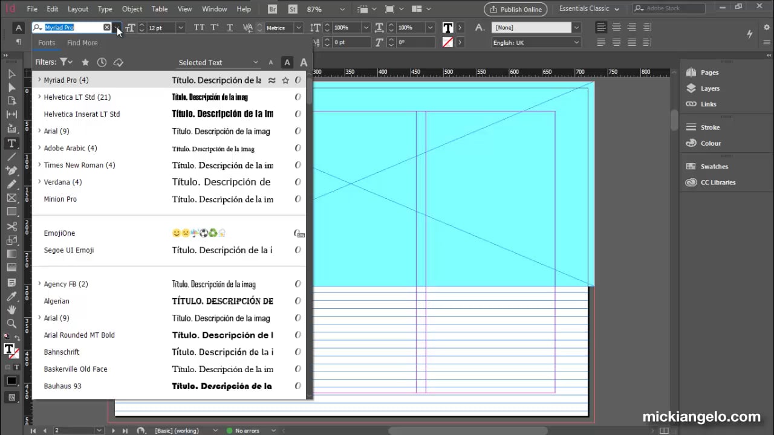Select the Pen tool
Screen dimensions: 774x435
[11, 171]
